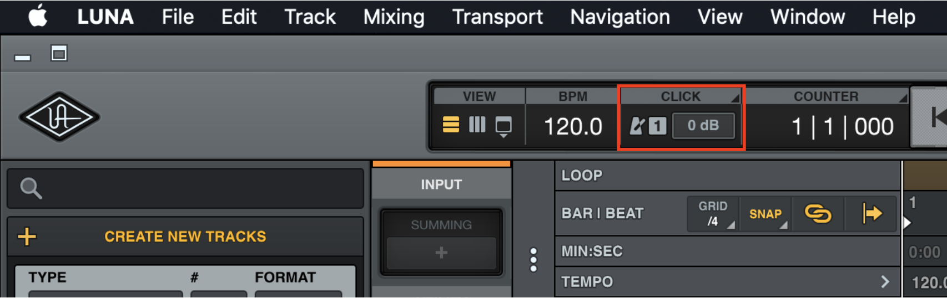Expand the TEMPO row chevron
Screen dimensions: 947x298
pyautogui.click(x=885, y=282)
